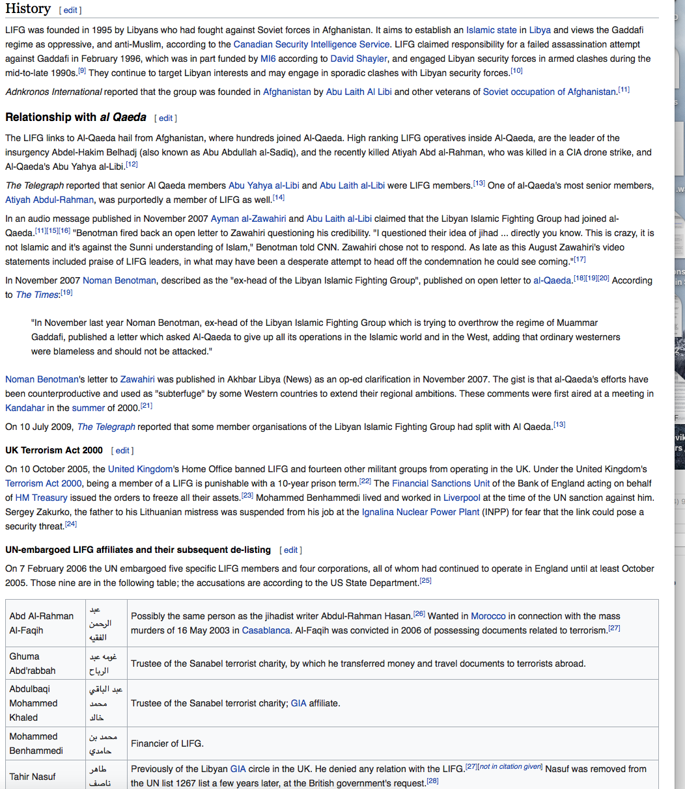Follow the Liverpool link
Image resolution: width=685 pixels, height=789 pixels.
click(462, 498)
